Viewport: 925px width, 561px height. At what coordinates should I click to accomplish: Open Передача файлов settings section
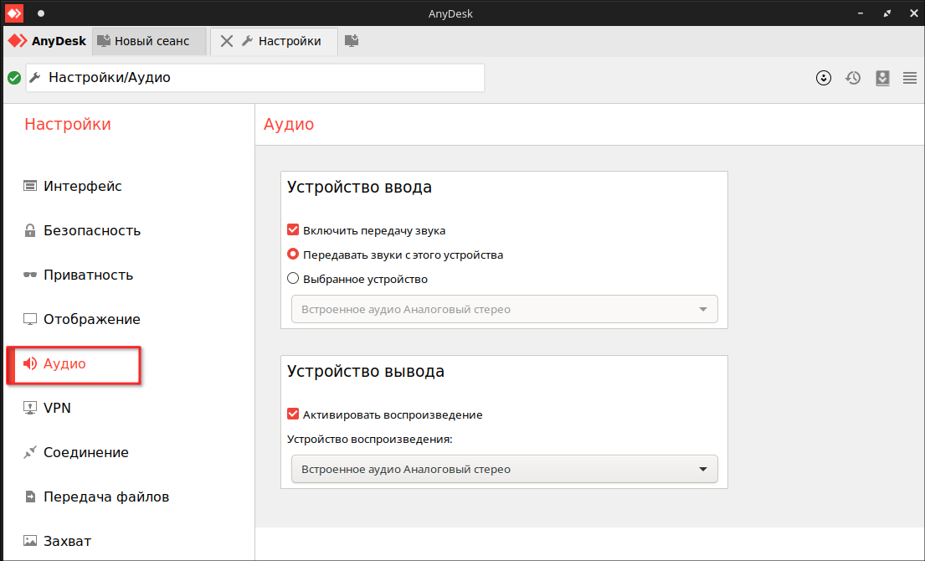[106, 497]
